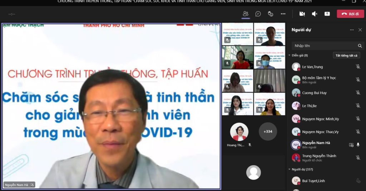This screenshot has width=366, height=191.
Task: Click avatar of Le Van,Trung
Action: coord(296,67)
